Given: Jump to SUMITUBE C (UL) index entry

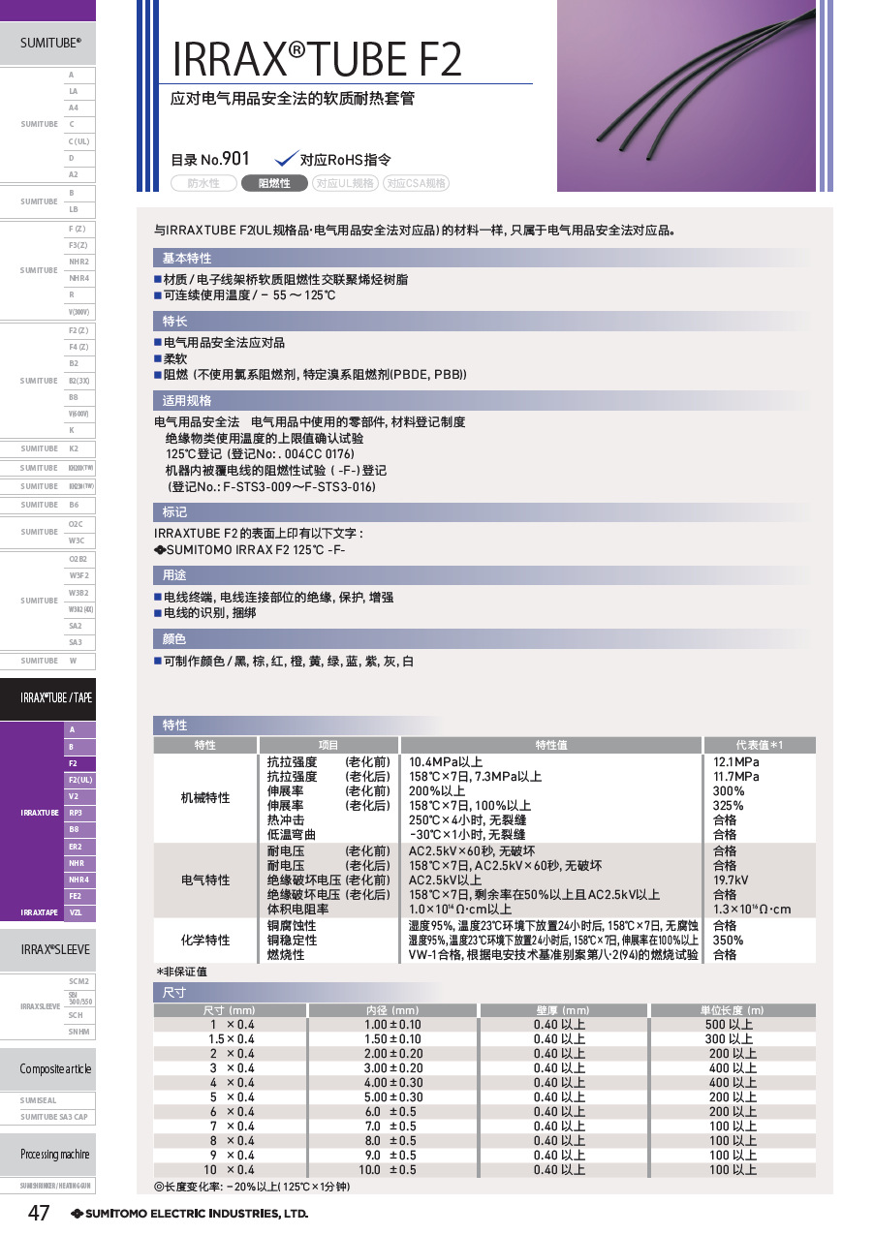Looking at the screenshot, I should click(80, 141).
